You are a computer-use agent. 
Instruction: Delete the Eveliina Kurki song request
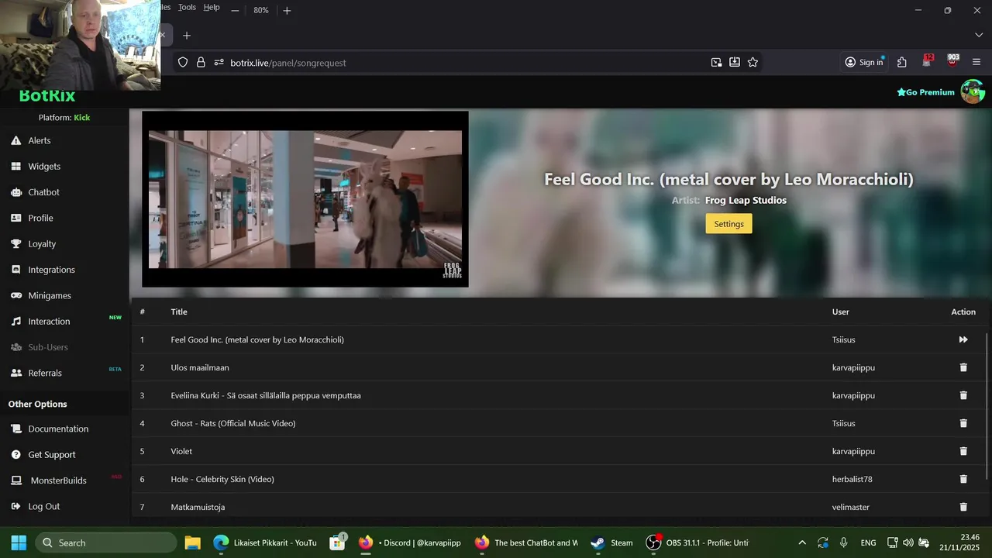tap(963, 395)
